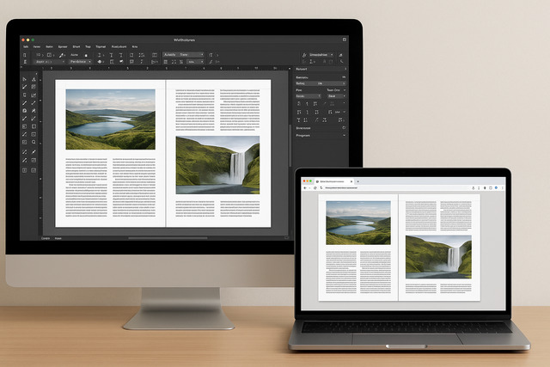Open the Perckbace dropdown in the toolbar

pos(80,61)
